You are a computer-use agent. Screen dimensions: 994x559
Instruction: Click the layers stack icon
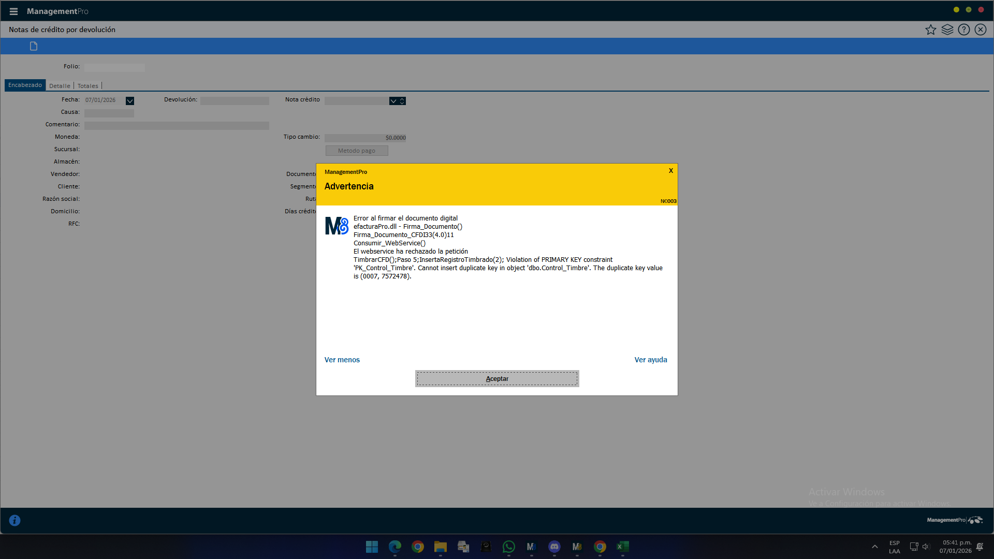pos(947,30)
